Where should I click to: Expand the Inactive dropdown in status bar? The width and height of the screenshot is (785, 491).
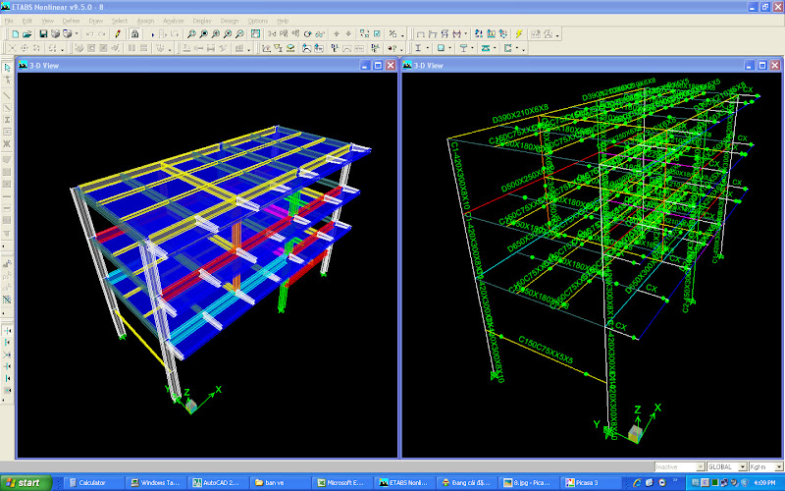(x=700, y=466)
